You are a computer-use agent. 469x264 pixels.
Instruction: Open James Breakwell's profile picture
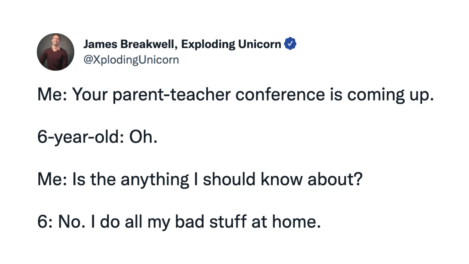pos(55,52)
